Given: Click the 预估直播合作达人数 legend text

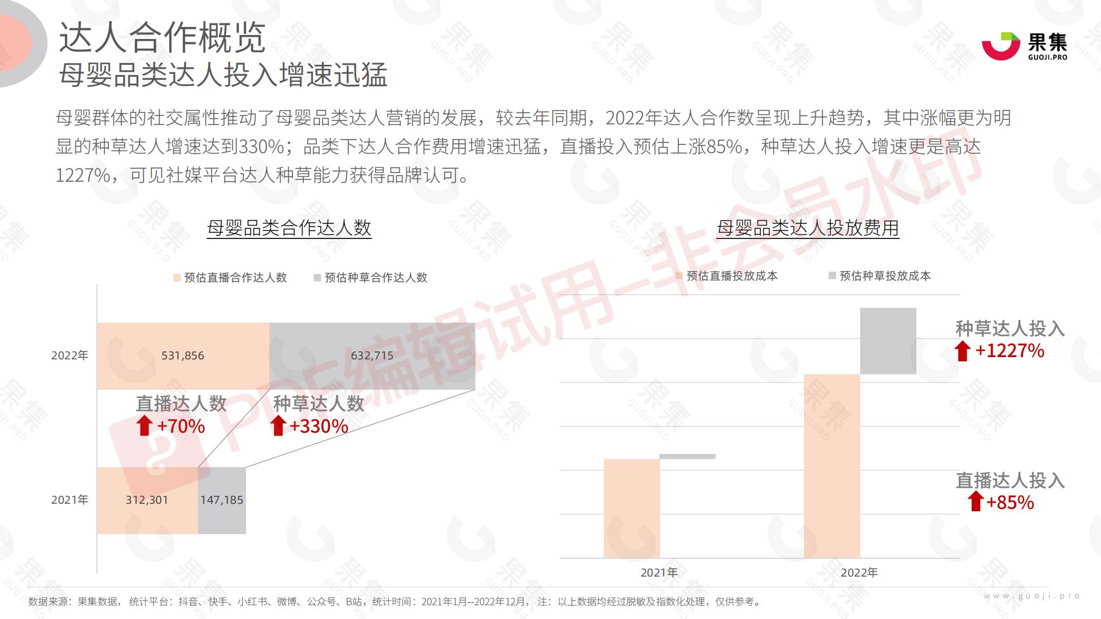Looking at the screenshot, I should point(235,278).
